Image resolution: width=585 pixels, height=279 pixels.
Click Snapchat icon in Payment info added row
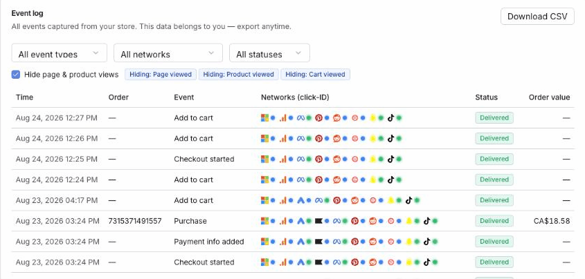(408, 242)
